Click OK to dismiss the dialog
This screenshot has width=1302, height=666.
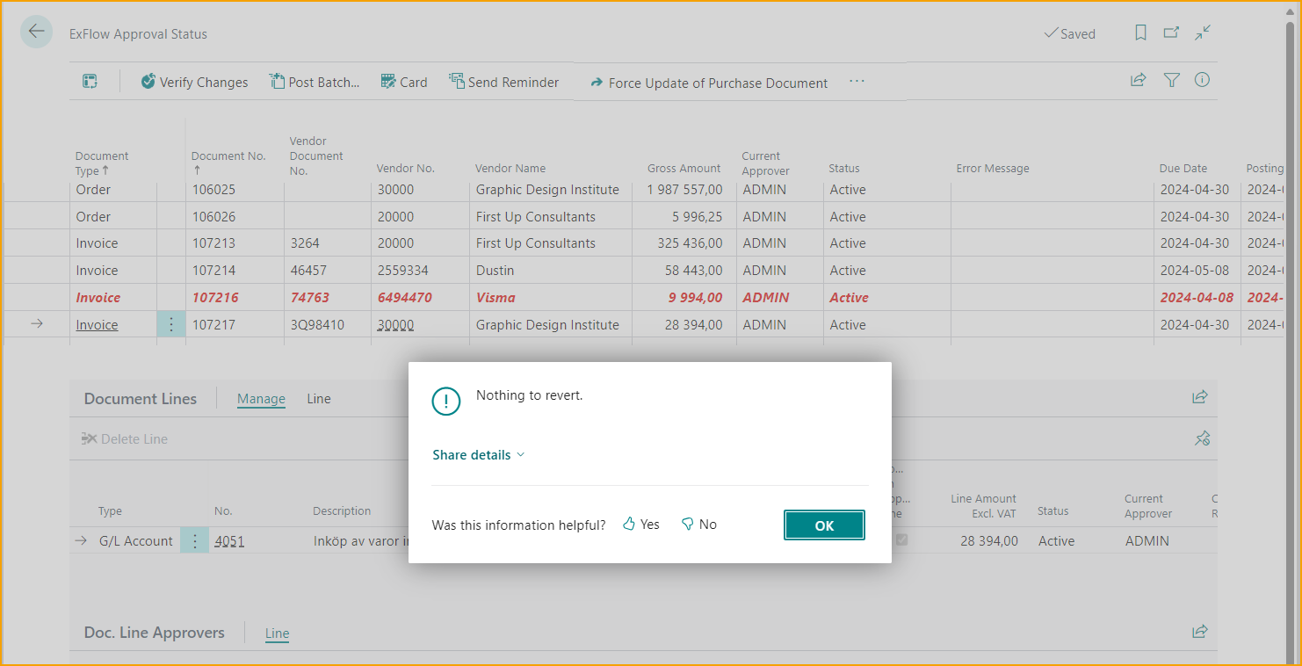824,525
